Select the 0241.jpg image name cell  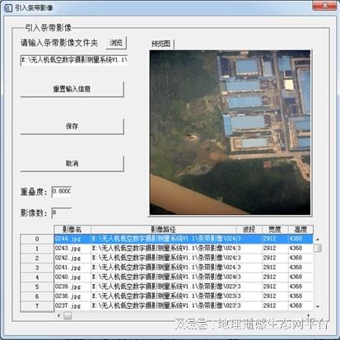[x=72, y=268]
